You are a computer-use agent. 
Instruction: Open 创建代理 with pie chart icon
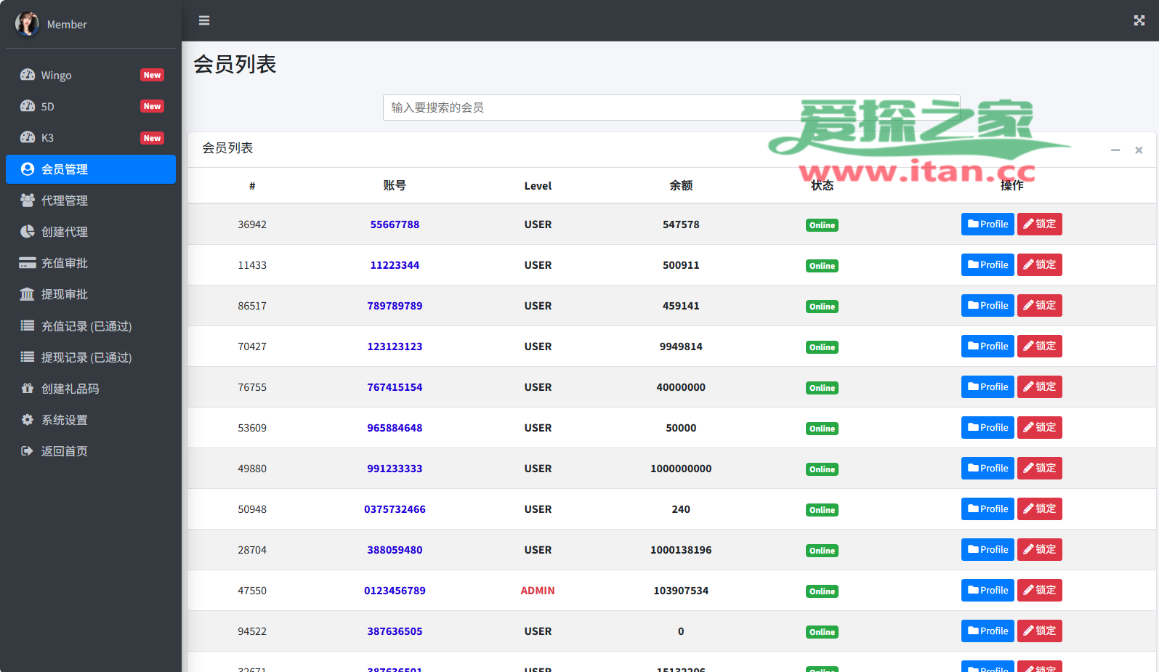point(64,232)
